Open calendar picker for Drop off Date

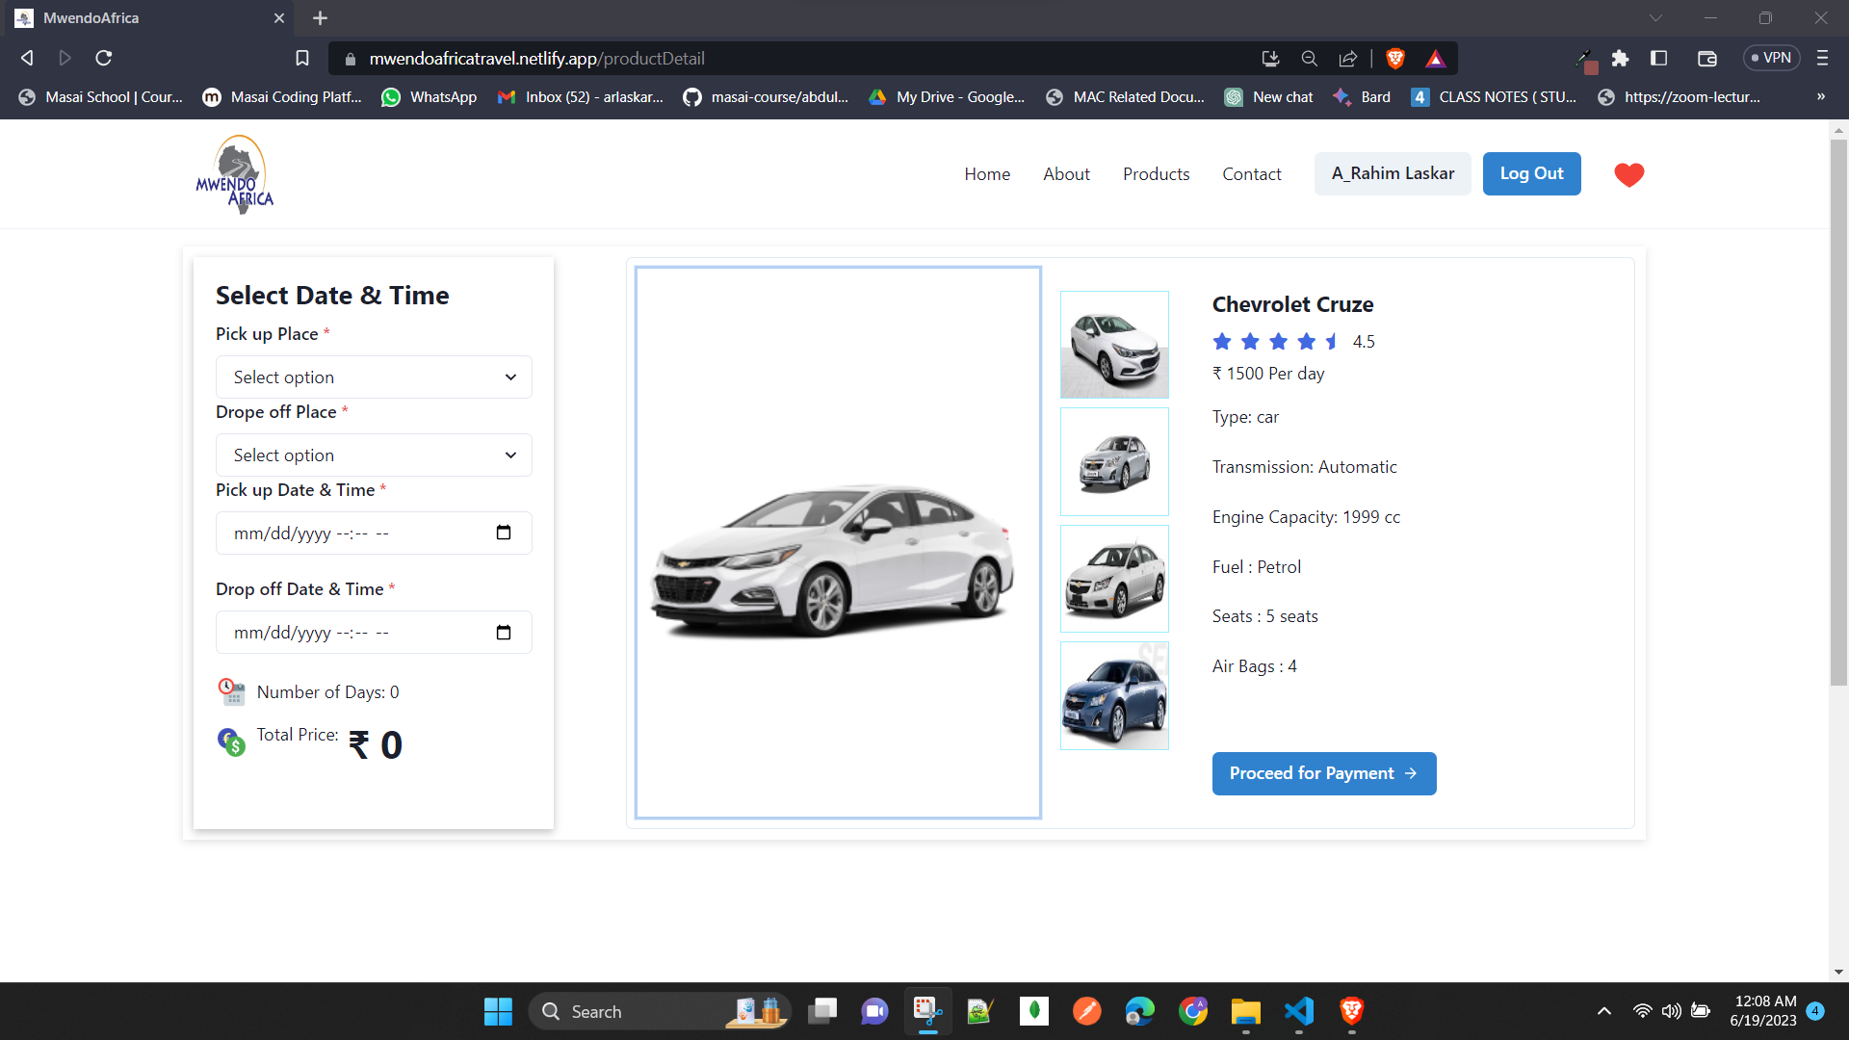[x=503, y=633]
